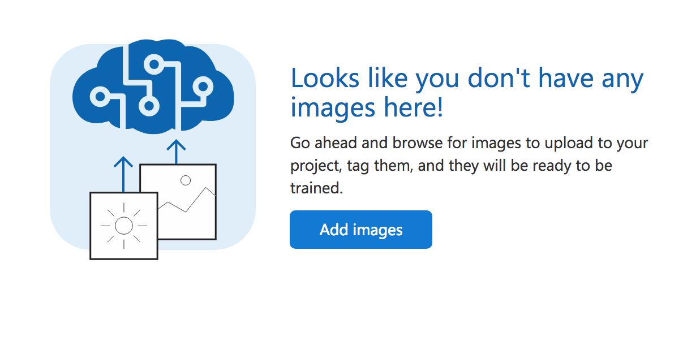Select the sun image thumbnail illustration

click(x=123, y=226)
